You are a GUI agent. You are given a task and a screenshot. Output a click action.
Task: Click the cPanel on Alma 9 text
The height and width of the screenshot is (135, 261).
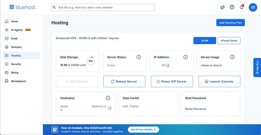(211, 65)
